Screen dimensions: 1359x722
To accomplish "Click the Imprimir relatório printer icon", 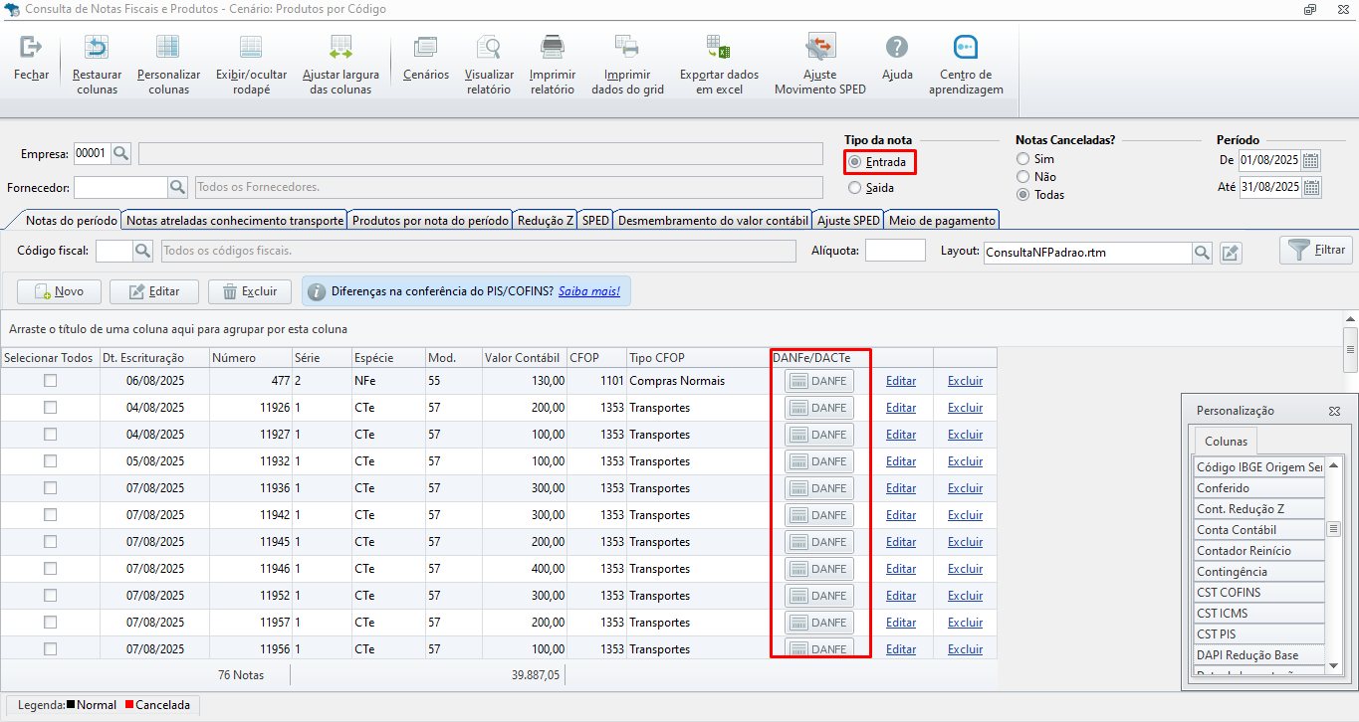I will tap(552, 47).
